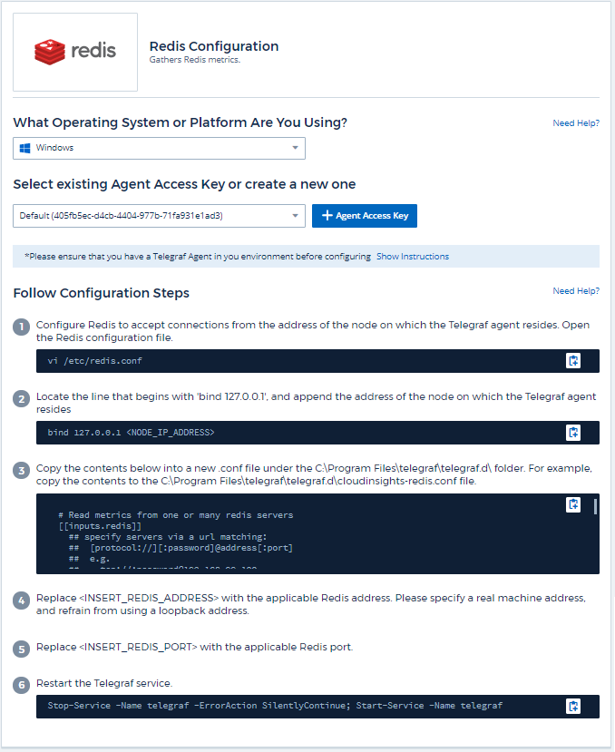Click the 'vi /etc/redis.conf' command text
Viewport: 615px width, 752px height.
(94, 361)
